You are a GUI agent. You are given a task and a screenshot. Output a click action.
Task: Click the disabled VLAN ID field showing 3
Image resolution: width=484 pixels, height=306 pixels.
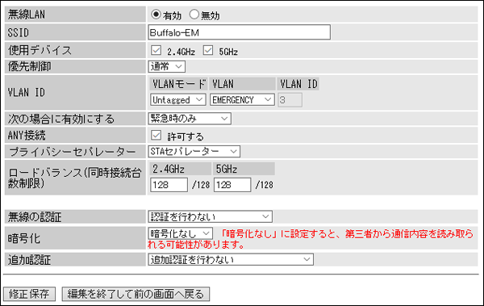pyautogui.click(x=290, y=100)
